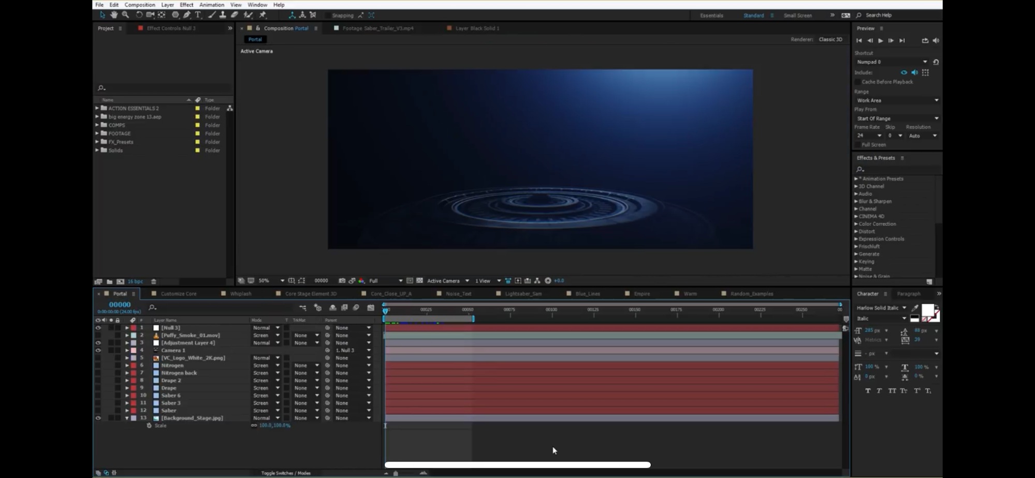Select the Type tool
This screenshot has width=1035, height=478.
(198, 15)
